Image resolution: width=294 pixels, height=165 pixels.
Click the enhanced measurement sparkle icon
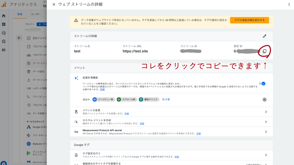[76, 78]
